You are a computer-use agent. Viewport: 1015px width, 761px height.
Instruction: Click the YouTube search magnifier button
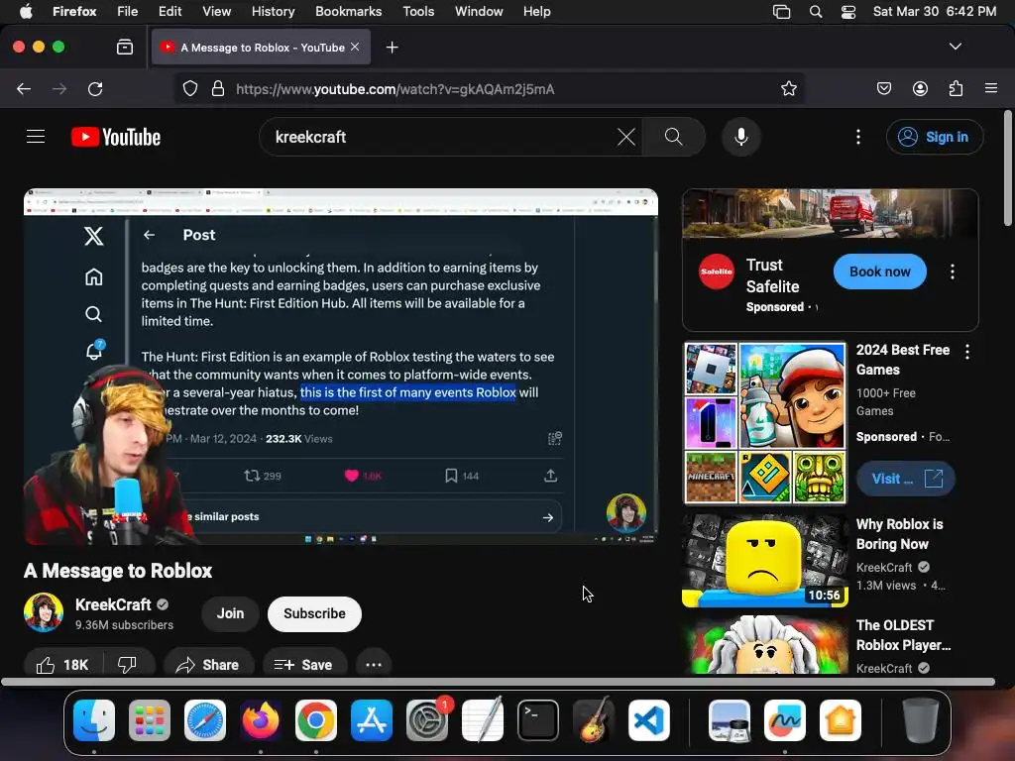click(674, 137)
